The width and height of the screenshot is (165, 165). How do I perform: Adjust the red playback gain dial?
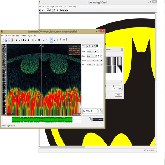98,111
